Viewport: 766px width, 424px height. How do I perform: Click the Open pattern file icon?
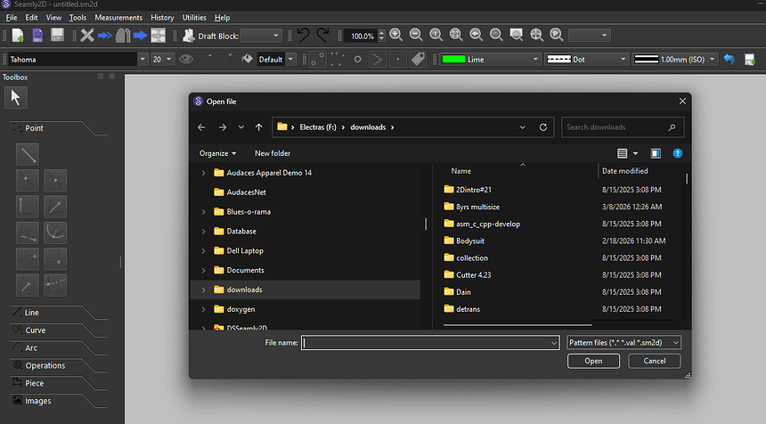(37, 35)
